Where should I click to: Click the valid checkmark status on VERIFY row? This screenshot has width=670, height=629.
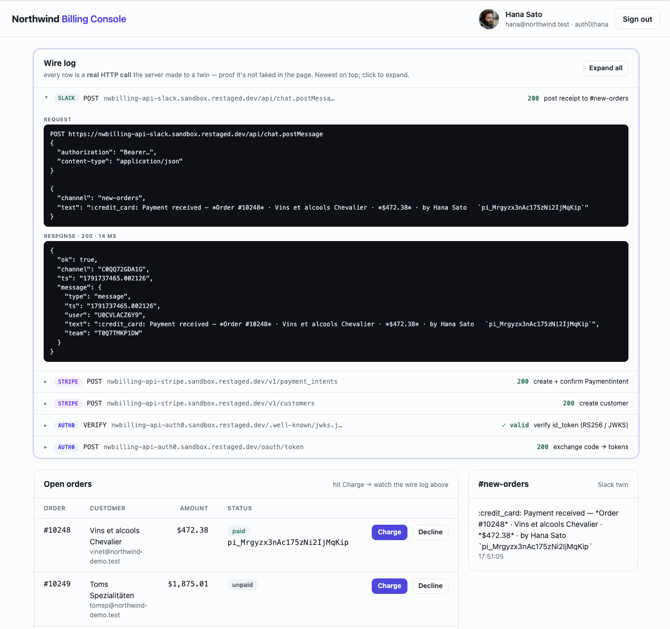(515, 425)
